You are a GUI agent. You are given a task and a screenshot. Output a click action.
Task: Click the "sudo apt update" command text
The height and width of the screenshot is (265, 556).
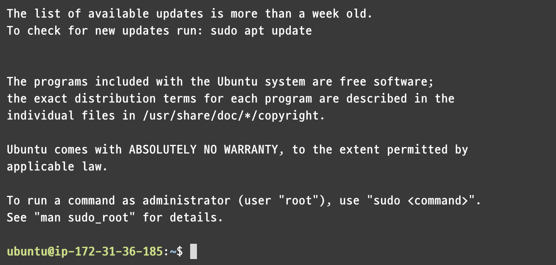click(261, 31)
